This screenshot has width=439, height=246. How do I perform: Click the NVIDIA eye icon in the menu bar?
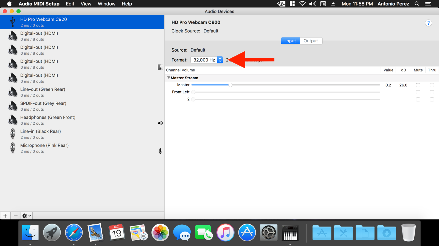281,4
